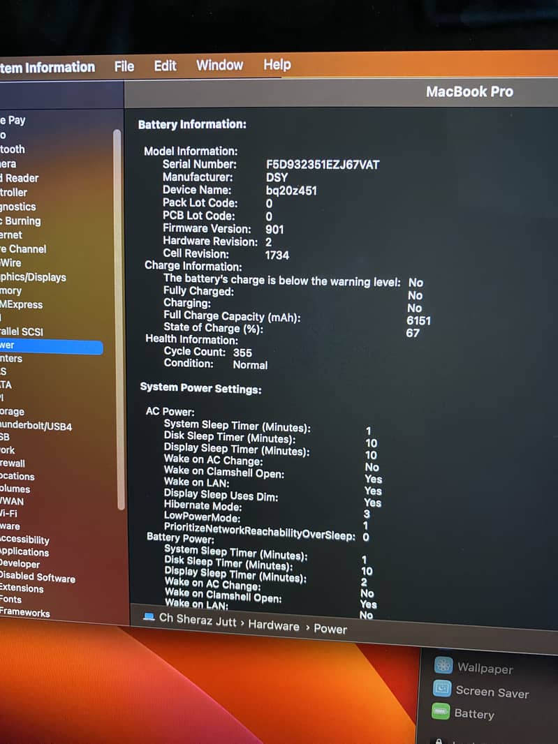The height and width of the screenshot is (744, 558).
Task: Click the Screen Saver icon in System Settings
Action: pos(442,688)
